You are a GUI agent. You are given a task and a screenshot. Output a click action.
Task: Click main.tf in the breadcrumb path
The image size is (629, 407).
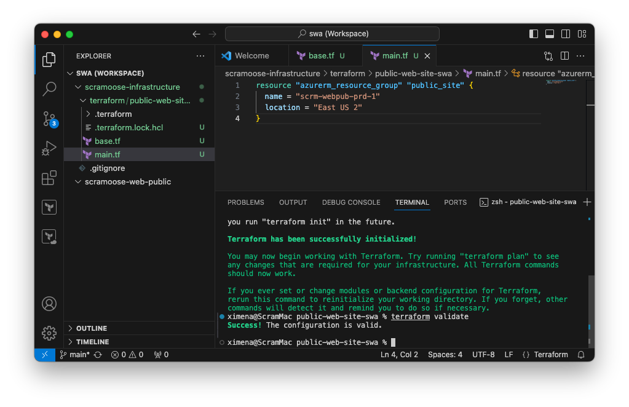click(483, 74)
